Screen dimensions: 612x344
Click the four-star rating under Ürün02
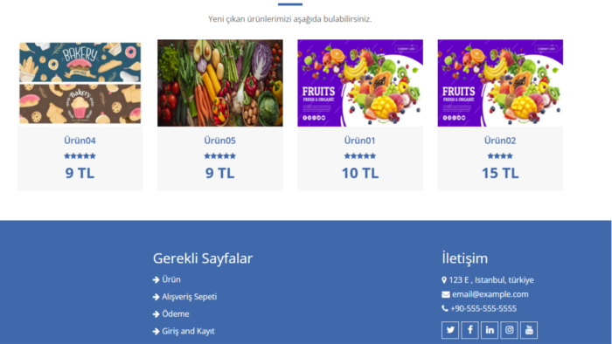pos(500,155)
